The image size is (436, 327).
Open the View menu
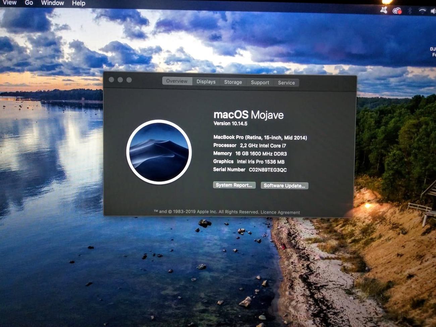[9, 3]
